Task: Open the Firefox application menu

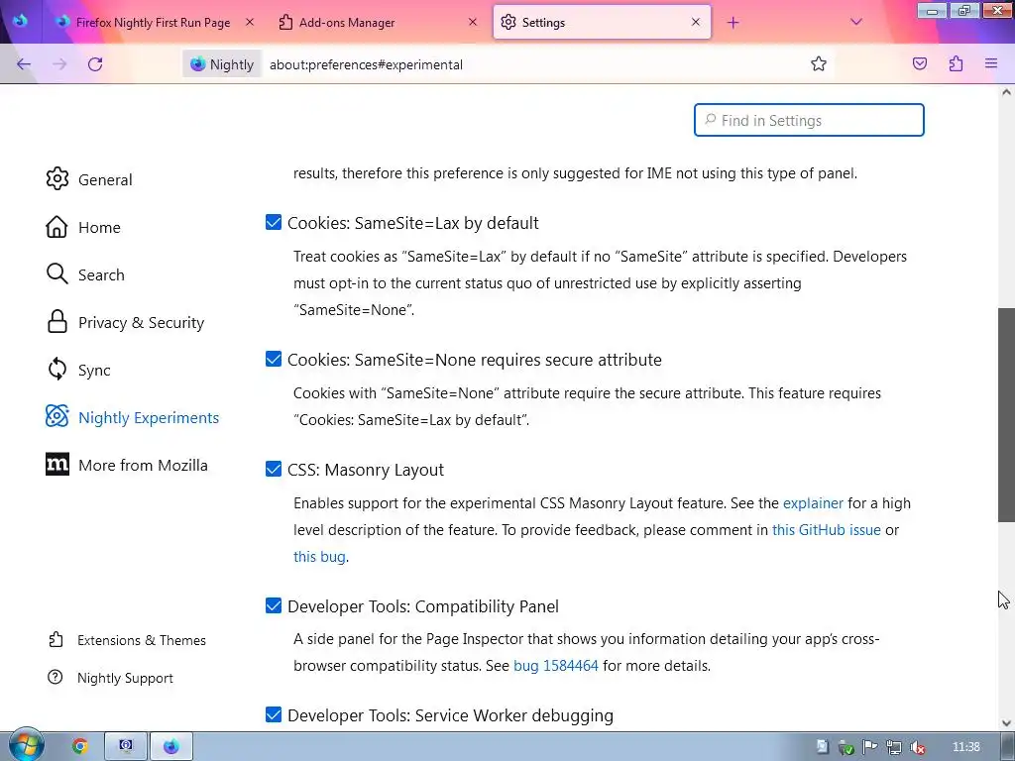Action: 991,63
